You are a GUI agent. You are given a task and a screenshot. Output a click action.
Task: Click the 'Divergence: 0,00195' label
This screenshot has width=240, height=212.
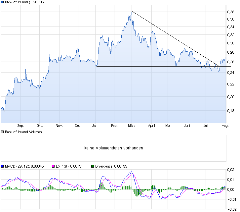111,166
